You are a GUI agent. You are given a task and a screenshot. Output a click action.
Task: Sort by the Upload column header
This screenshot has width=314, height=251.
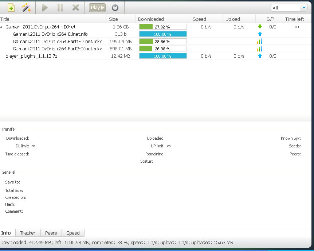pyautogui.click(x=239, y=19)
